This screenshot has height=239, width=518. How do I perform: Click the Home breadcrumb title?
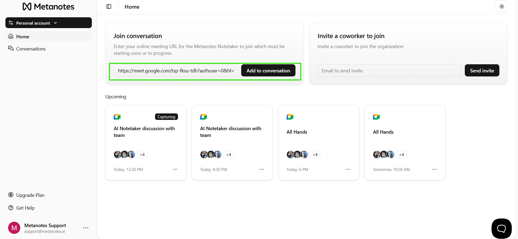pyautogui.click(x=132, y=7)
